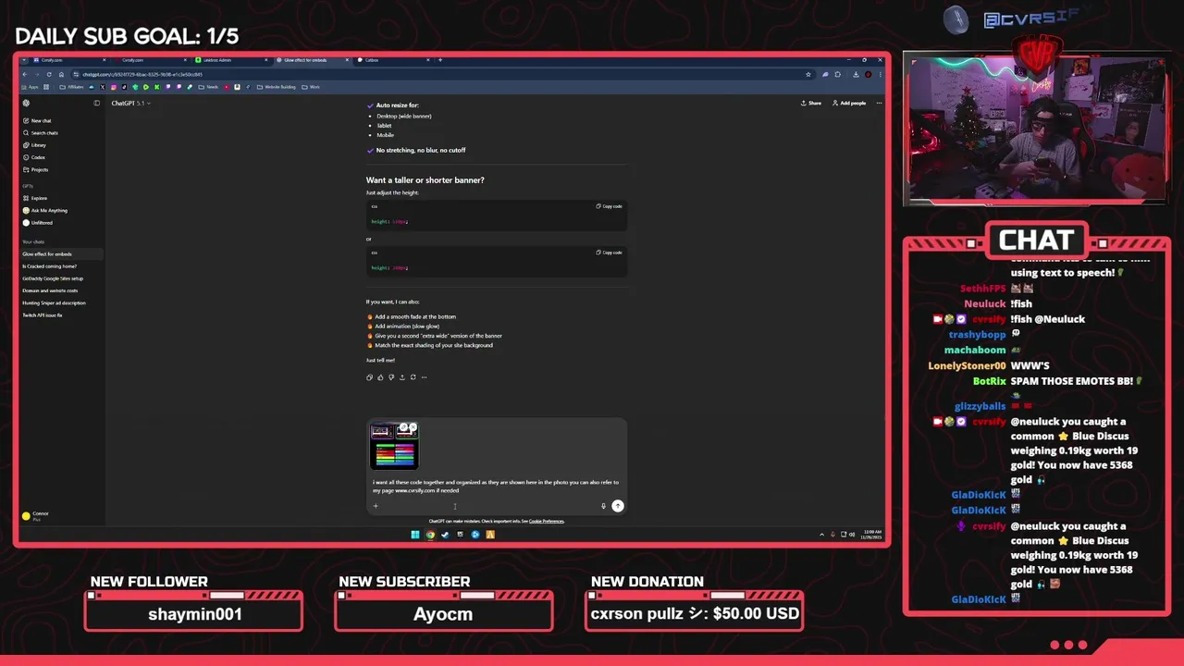The image size is (1184, 666).
Task: Click into the message text field
Action: click(496, 487)
